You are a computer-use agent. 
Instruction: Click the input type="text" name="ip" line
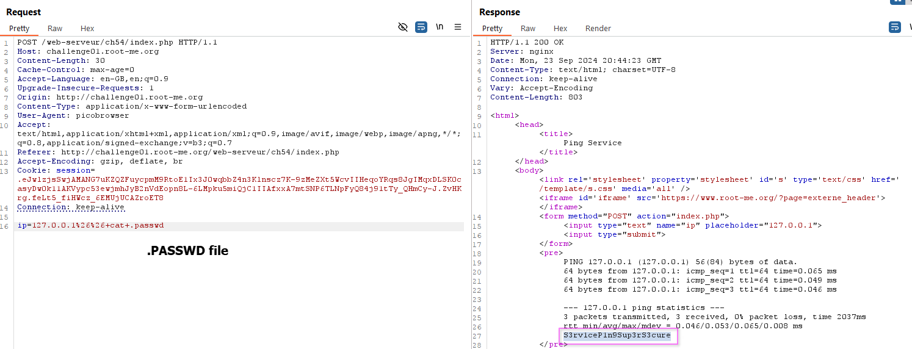(693, 225)
